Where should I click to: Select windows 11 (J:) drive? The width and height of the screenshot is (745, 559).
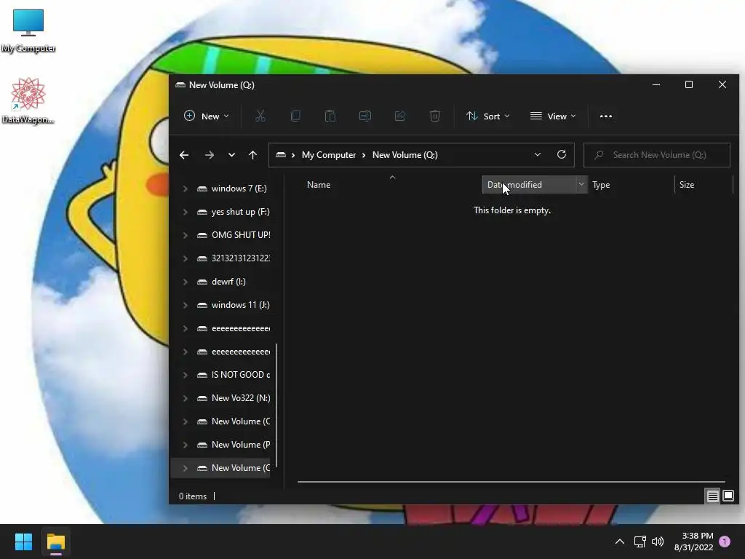234,305
